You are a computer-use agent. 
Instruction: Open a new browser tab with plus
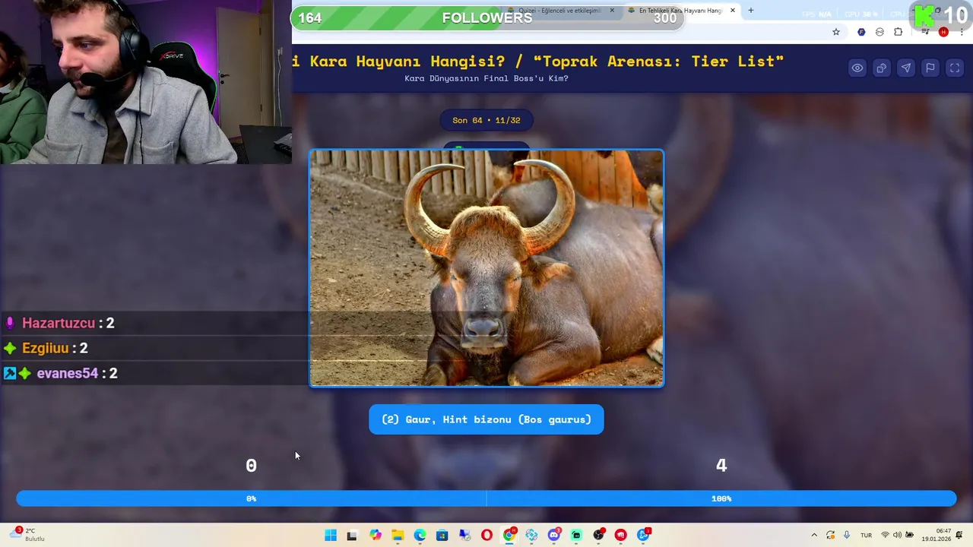point(751,11)
